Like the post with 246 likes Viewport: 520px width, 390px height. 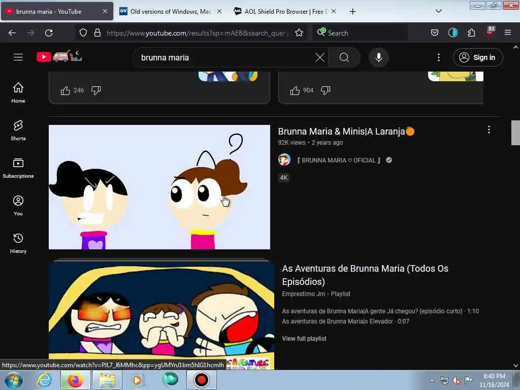click(x=66, y=90)
